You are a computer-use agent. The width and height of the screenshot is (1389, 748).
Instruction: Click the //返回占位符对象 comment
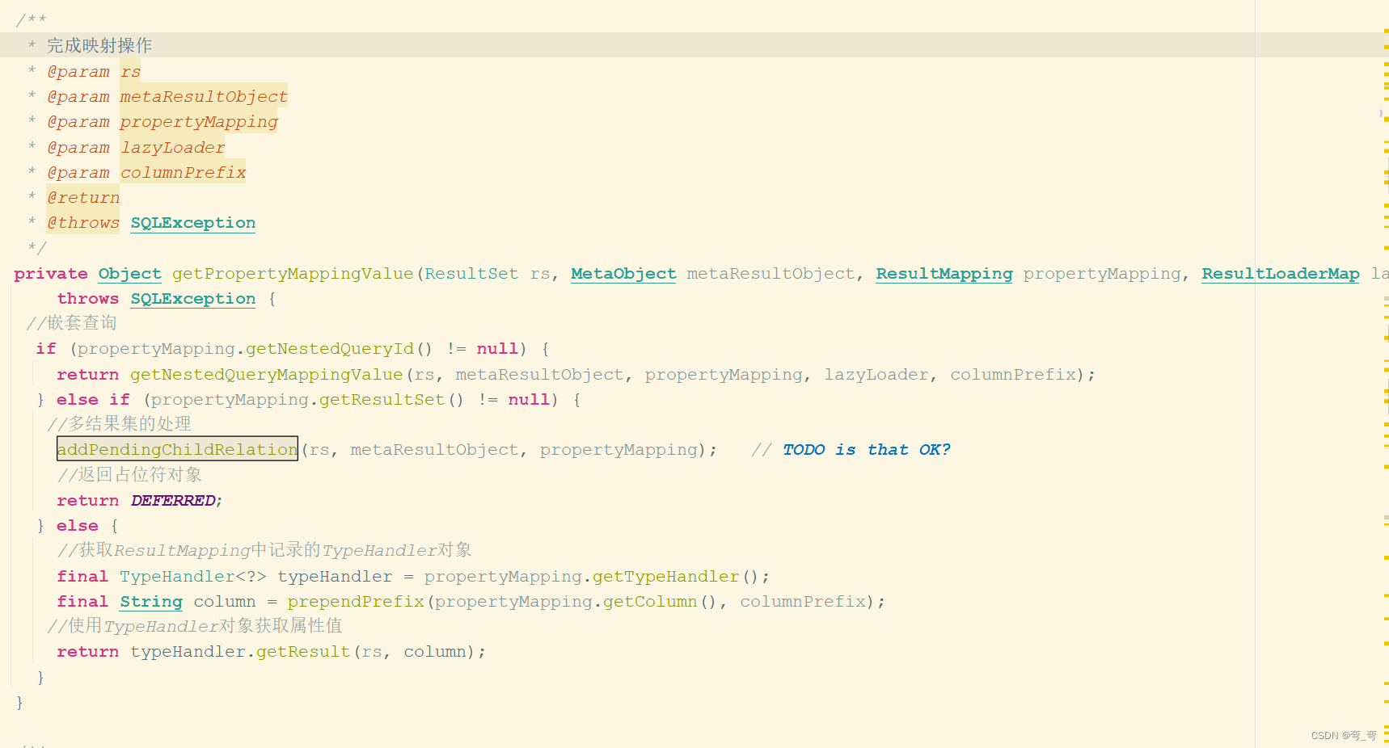[129, 475]
